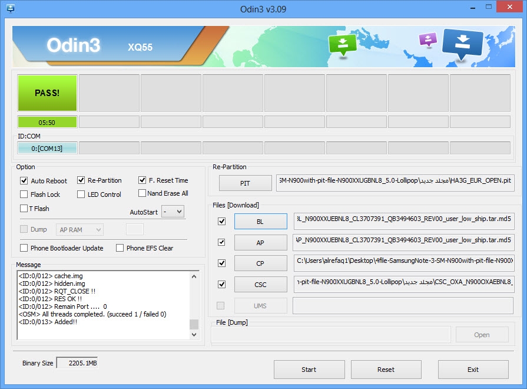527x389 pixels.
Task: Click the CSC button to browse file
Action: [260, 285]
